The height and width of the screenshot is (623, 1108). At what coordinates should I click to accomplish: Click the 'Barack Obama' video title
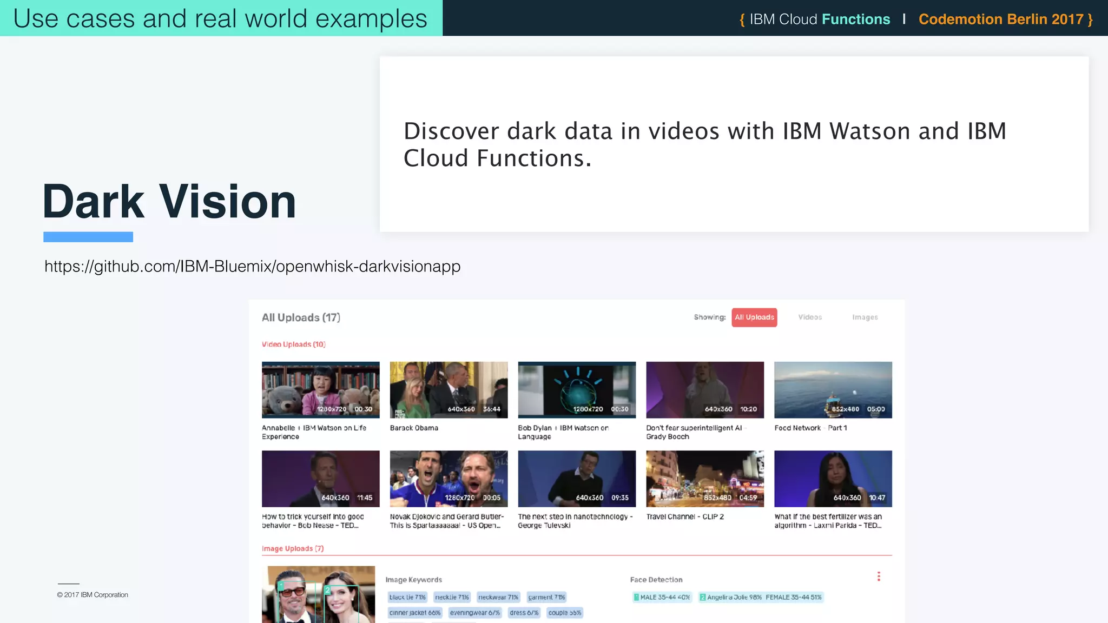pos(414,428)
